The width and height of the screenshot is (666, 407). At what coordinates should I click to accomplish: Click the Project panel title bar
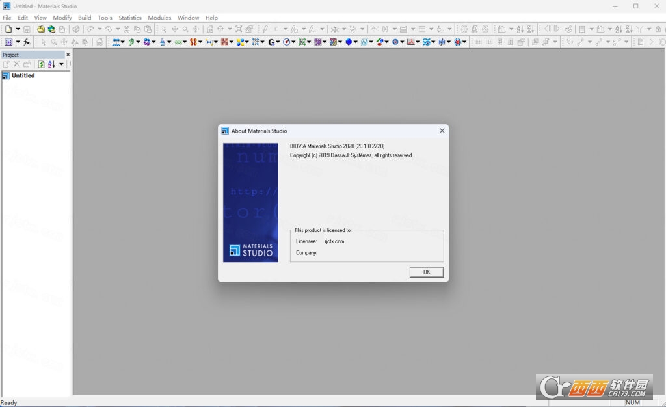point(33,55)
